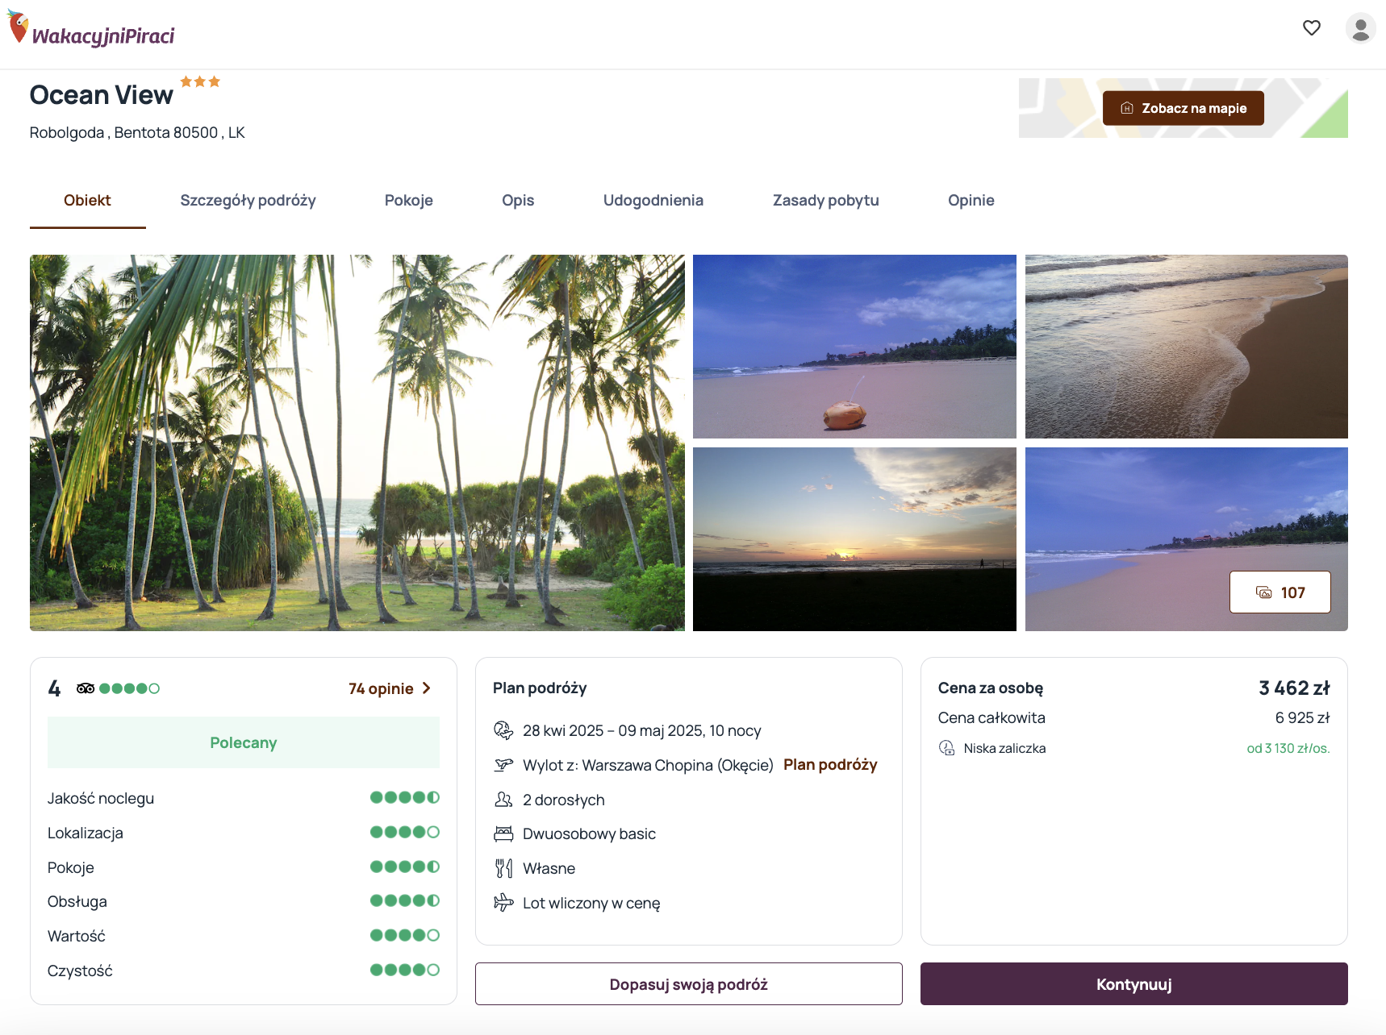Click the gallery images icon
The width and height of the screenshot is (1386, 1035).
point(1264,592)
